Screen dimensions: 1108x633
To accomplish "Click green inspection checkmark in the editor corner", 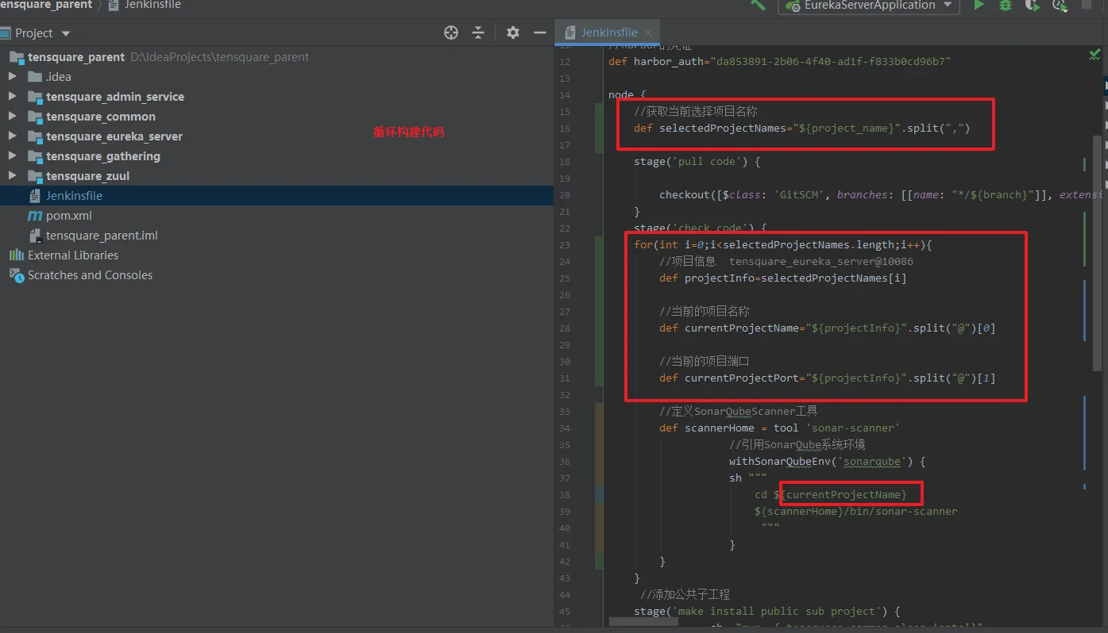I will tap(1094, 55).
